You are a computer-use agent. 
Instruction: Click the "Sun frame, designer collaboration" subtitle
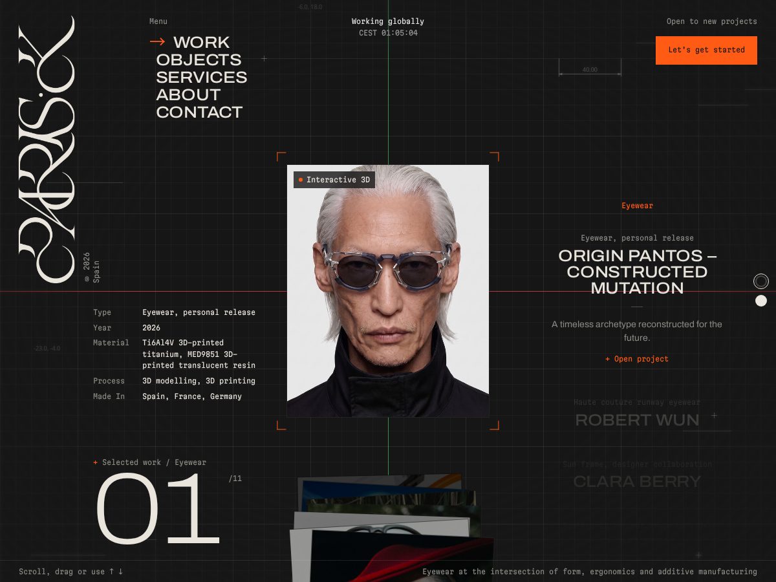(x=637, y=464)
